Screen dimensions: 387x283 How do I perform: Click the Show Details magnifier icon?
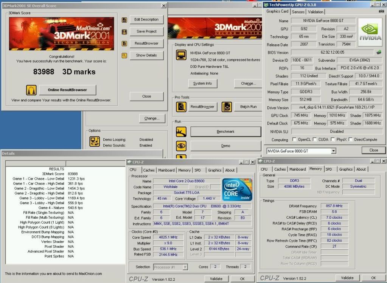click(x=124, y=55)
